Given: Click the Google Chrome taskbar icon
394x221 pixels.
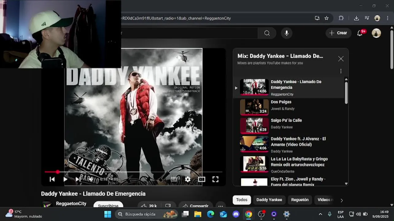Looking at the screenshot, I should 249,214.
